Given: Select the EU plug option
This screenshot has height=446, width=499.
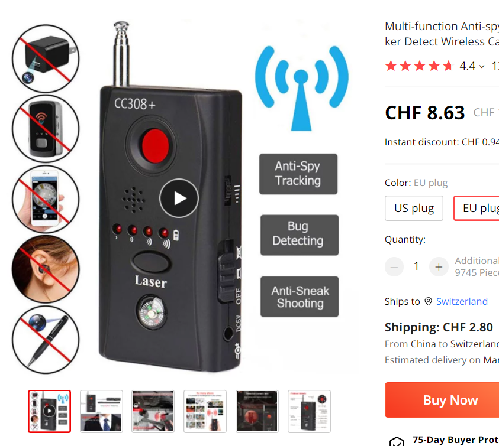Looking at the screenshot, I should pyautogui.click(x=477, y=209).
